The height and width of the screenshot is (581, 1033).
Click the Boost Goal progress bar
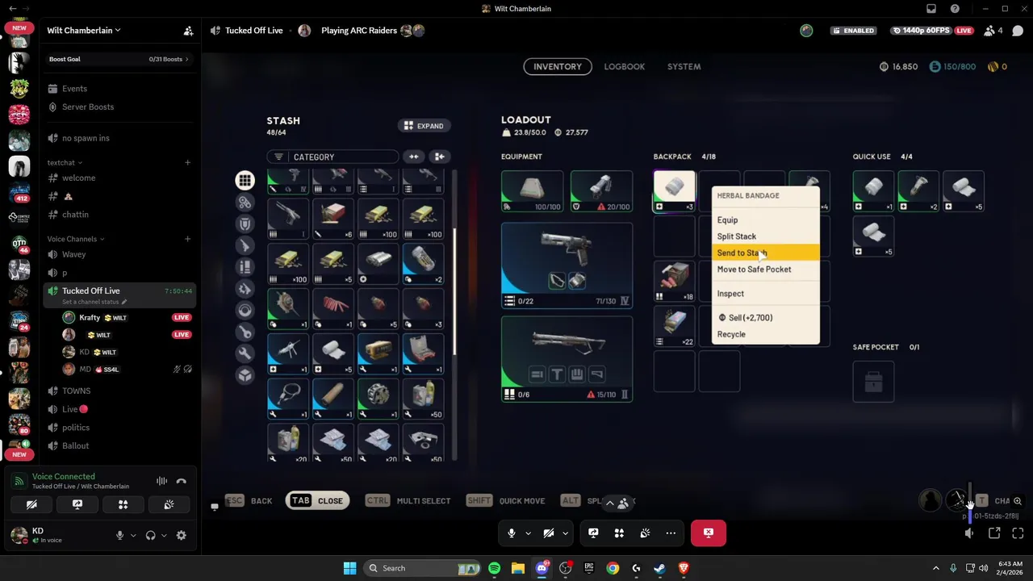(x=119, y=59)
